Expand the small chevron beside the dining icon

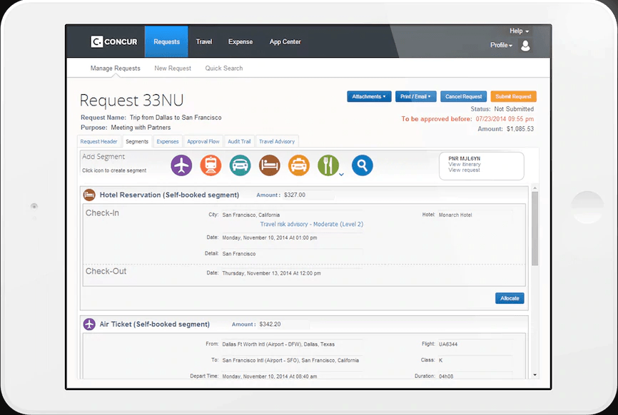point(341,175)
